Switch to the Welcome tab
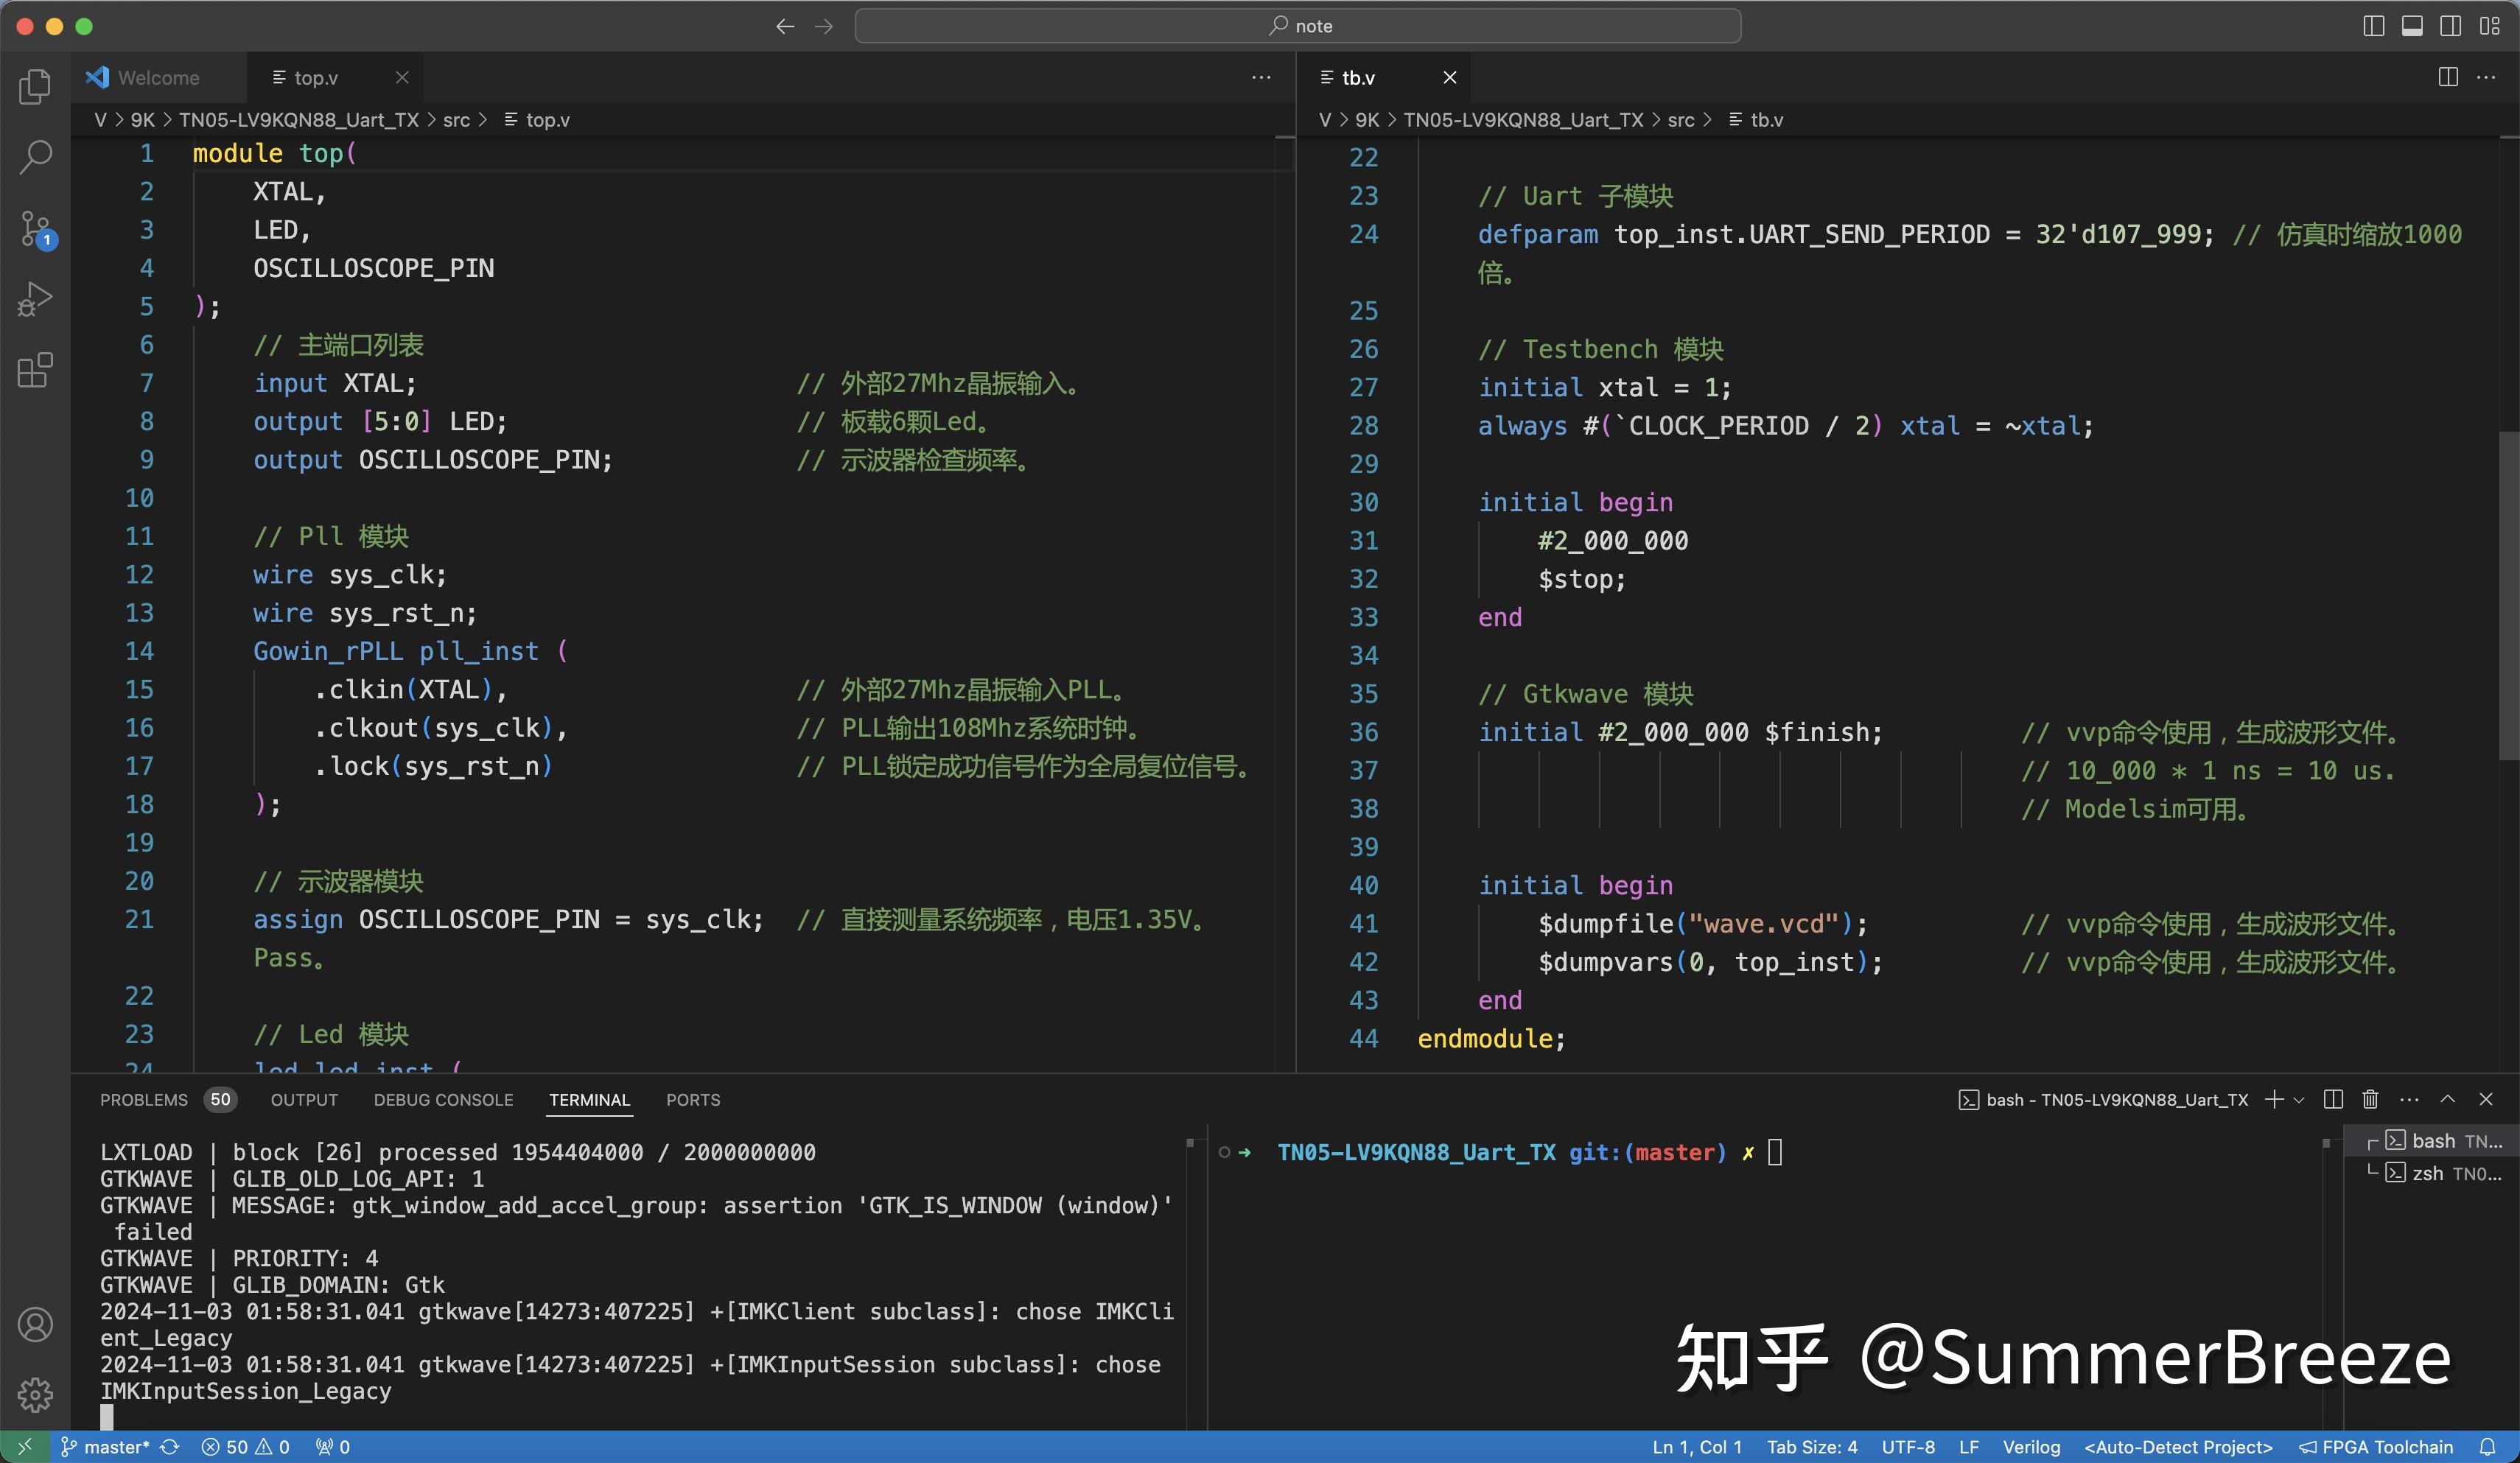Screen dimensions: 2520x1463 [158, 77]
